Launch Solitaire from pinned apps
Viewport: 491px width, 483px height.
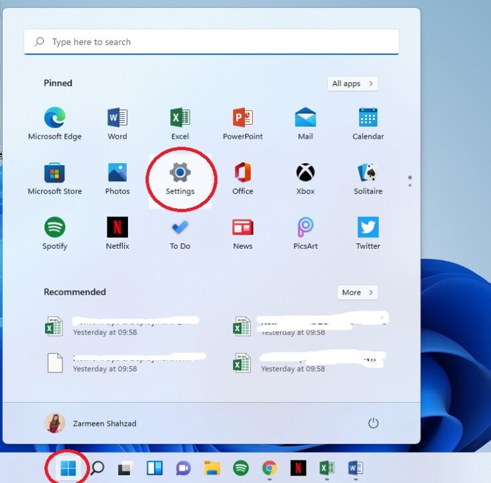368,178
